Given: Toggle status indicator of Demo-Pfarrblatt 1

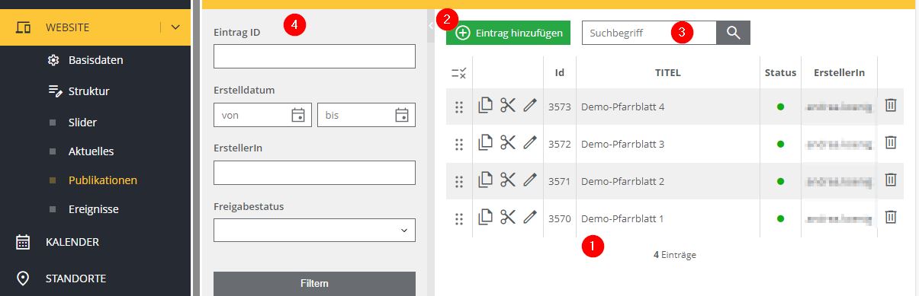Looking at the screenshot, I should point(780,218).
